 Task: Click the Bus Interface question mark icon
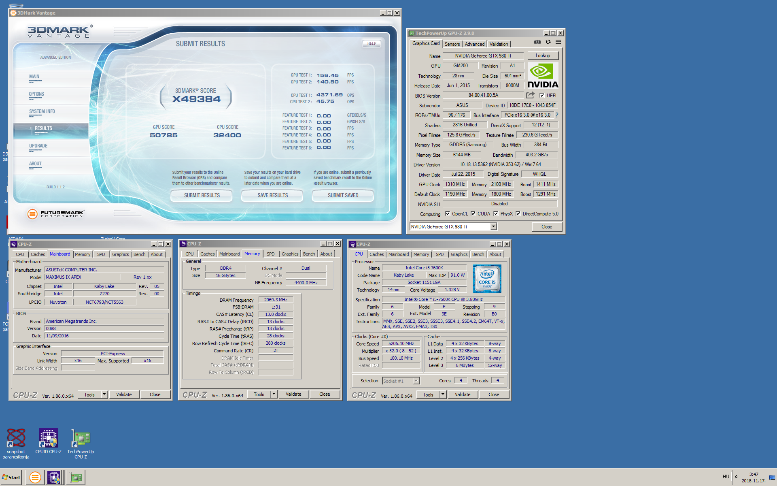(x=557, y=115)
